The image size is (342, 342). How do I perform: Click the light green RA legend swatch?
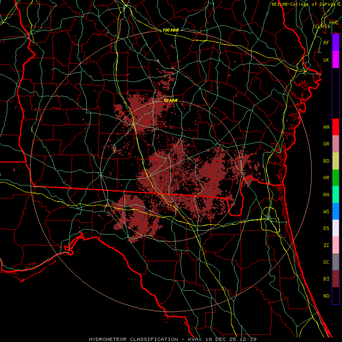click(x=336, y=195)
